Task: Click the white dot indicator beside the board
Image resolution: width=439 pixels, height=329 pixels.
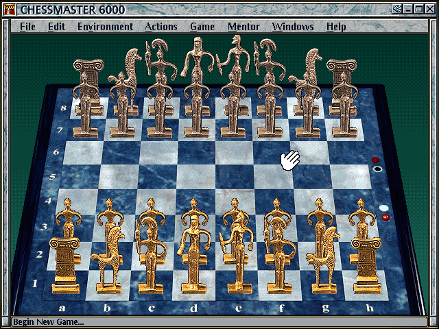Action: [383, 208]
